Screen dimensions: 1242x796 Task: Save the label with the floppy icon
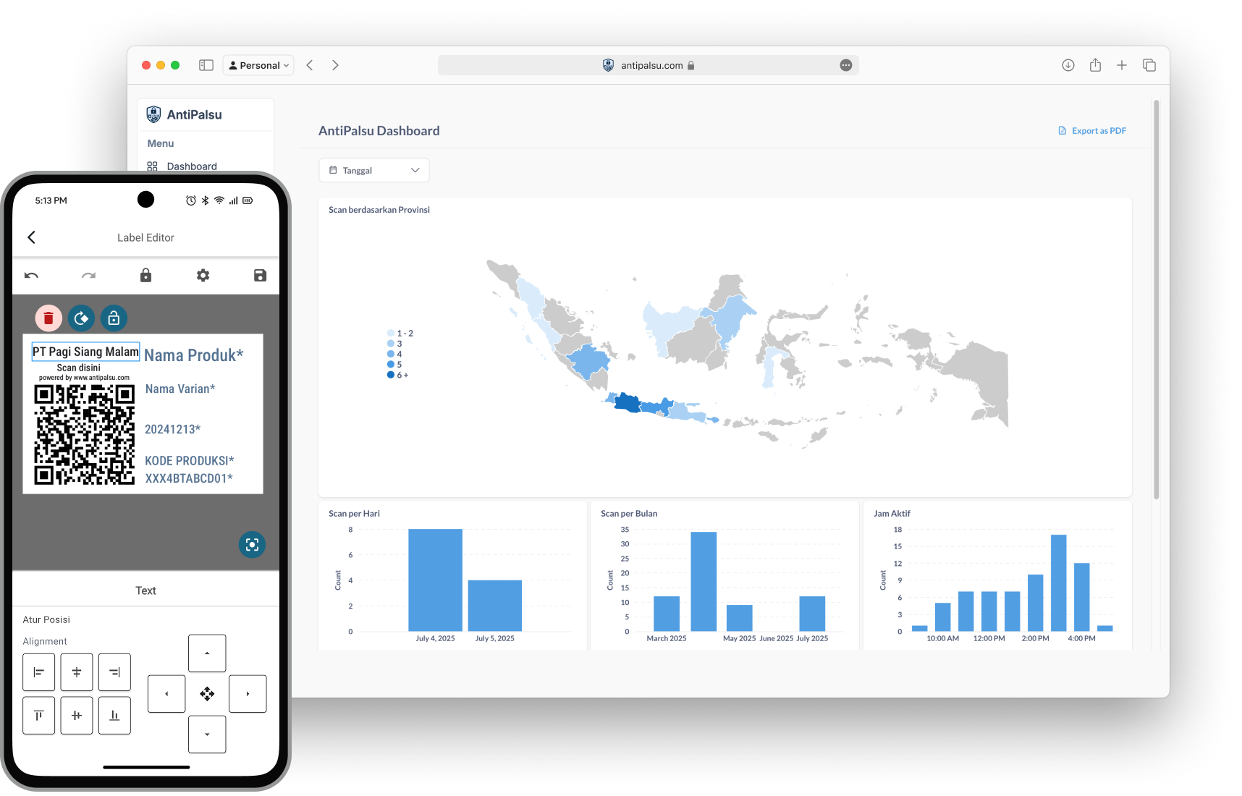tap(260, 276)
